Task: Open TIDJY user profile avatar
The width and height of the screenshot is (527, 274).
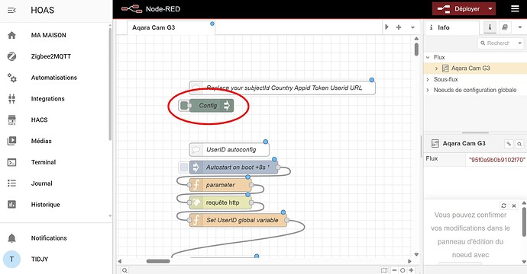Action: [11, 260]
